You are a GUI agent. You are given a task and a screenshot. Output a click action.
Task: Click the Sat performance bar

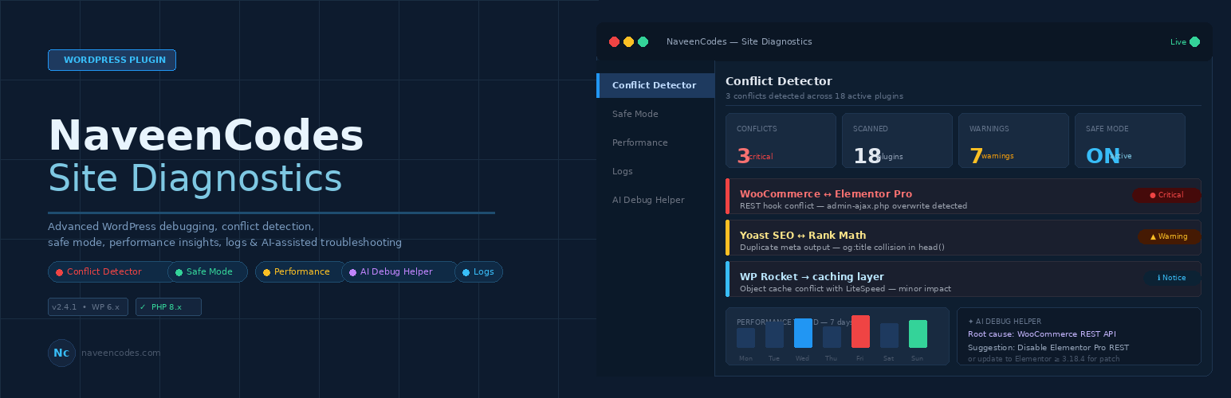tap(889, 335)
